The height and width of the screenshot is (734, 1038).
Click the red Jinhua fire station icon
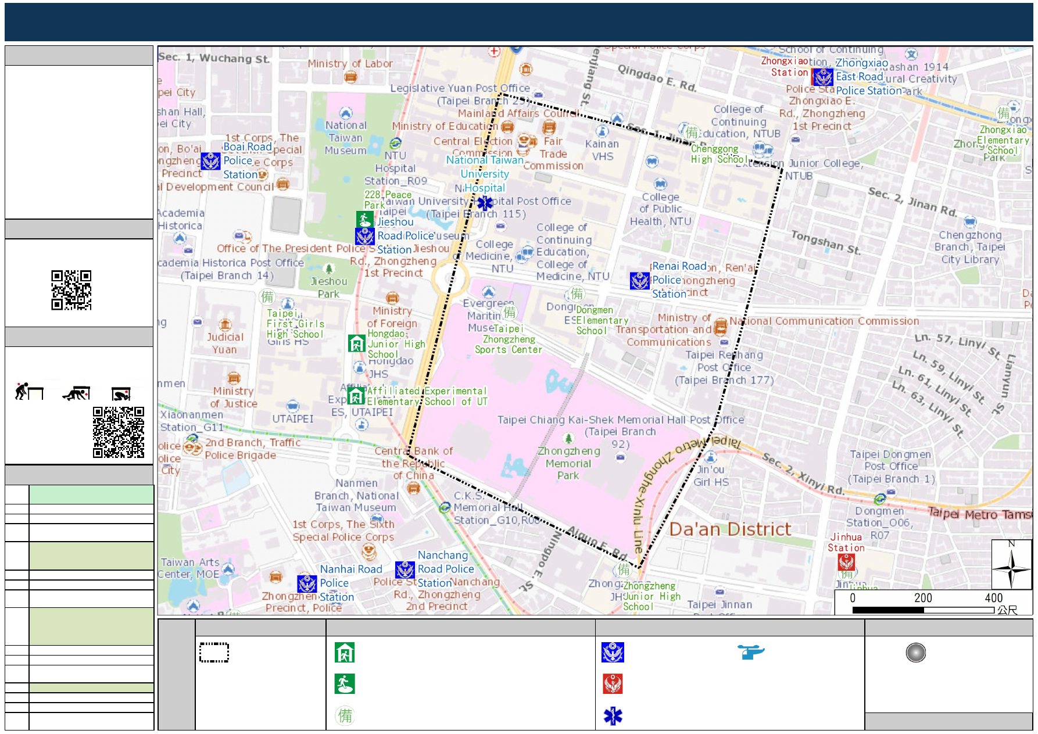click(846, 563)
